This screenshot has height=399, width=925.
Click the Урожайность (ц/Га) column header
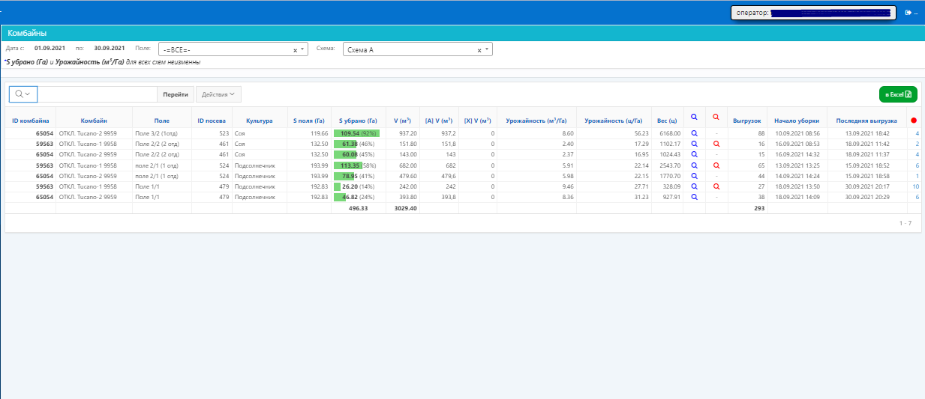click(614, 120)
